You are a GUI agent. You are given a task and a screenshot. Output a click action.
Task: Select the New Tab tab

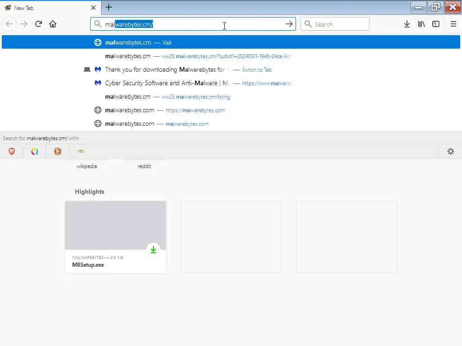click(x=51, y=8)
